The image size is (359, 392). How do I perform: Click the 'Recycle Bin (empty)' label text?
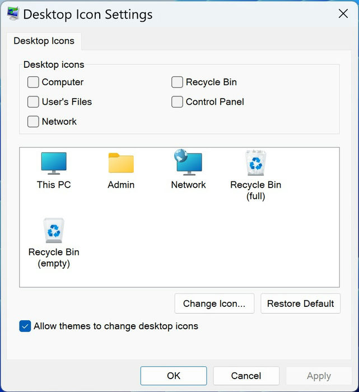[x=54, y=258]
